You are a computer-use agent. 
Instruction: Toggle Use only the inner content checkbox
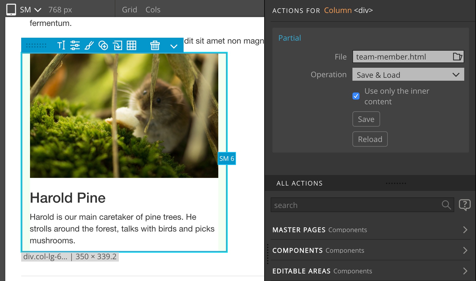[x=356, y=96]
